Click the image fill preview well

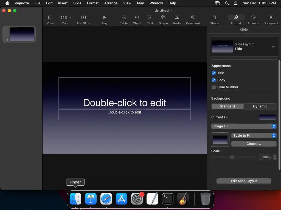pos(220,140)
